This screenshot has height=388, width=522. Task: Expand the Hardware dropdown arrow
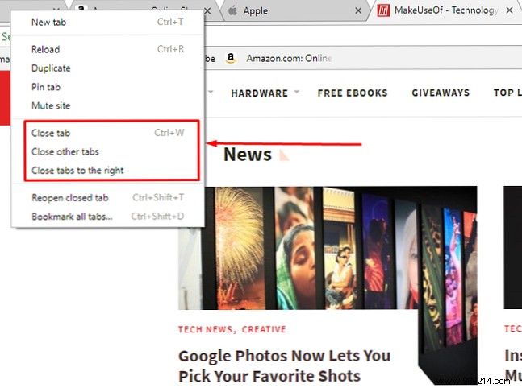[x=296, y=92]
